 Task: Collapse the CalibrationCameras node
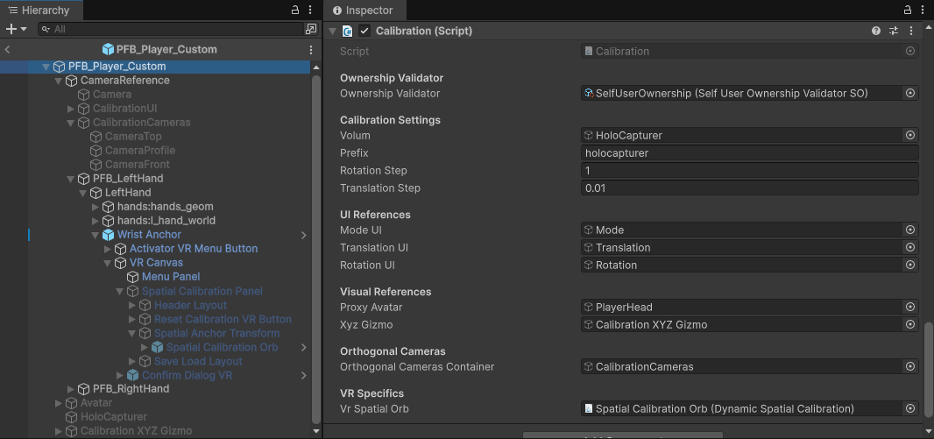point(71,123)
